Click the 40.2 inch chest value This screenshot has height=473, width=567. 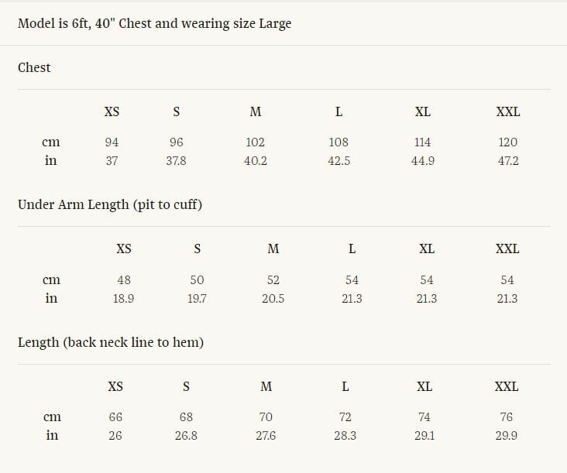(x=256, y=160)
